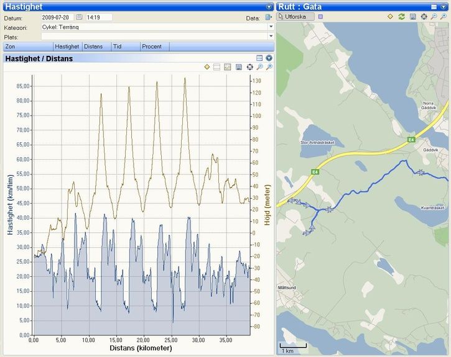Click the fit-to-view crosshair icon on map toolbar
451x357 pixels.
(x=424, y=16)
